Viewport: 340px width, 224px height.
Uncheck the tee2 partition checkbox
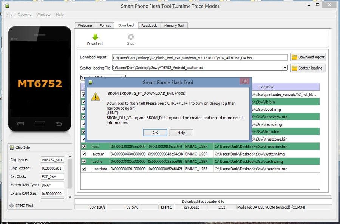(x=84, y=147)
